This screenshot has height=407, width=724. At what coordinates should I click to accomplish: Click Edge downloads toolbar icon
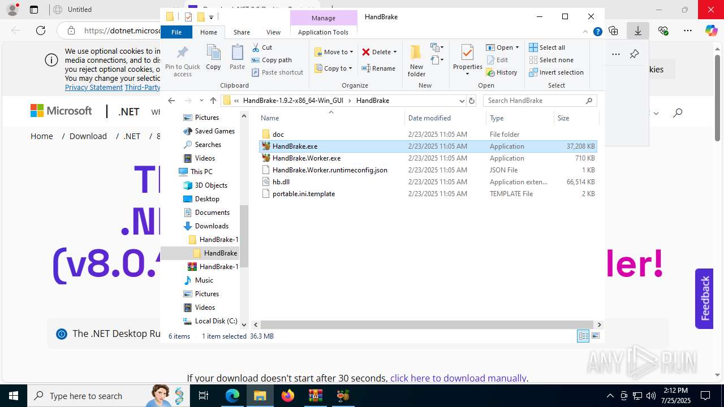(638, 31)
